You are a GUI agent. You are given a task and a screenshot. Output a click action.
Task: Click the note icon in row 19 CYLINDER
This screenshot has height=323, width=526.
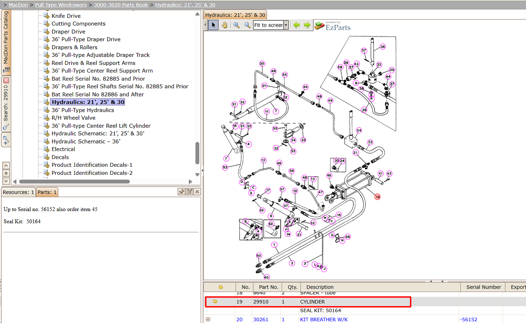215,302
